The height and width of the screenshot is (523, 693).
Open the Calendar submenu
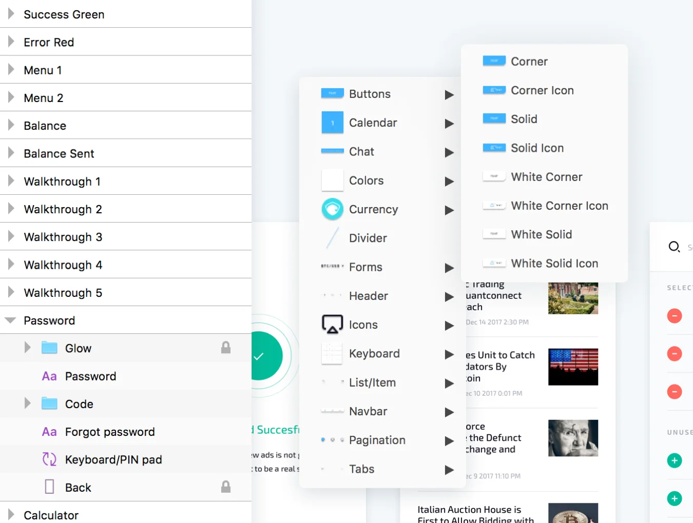click(x=382, y=123)
